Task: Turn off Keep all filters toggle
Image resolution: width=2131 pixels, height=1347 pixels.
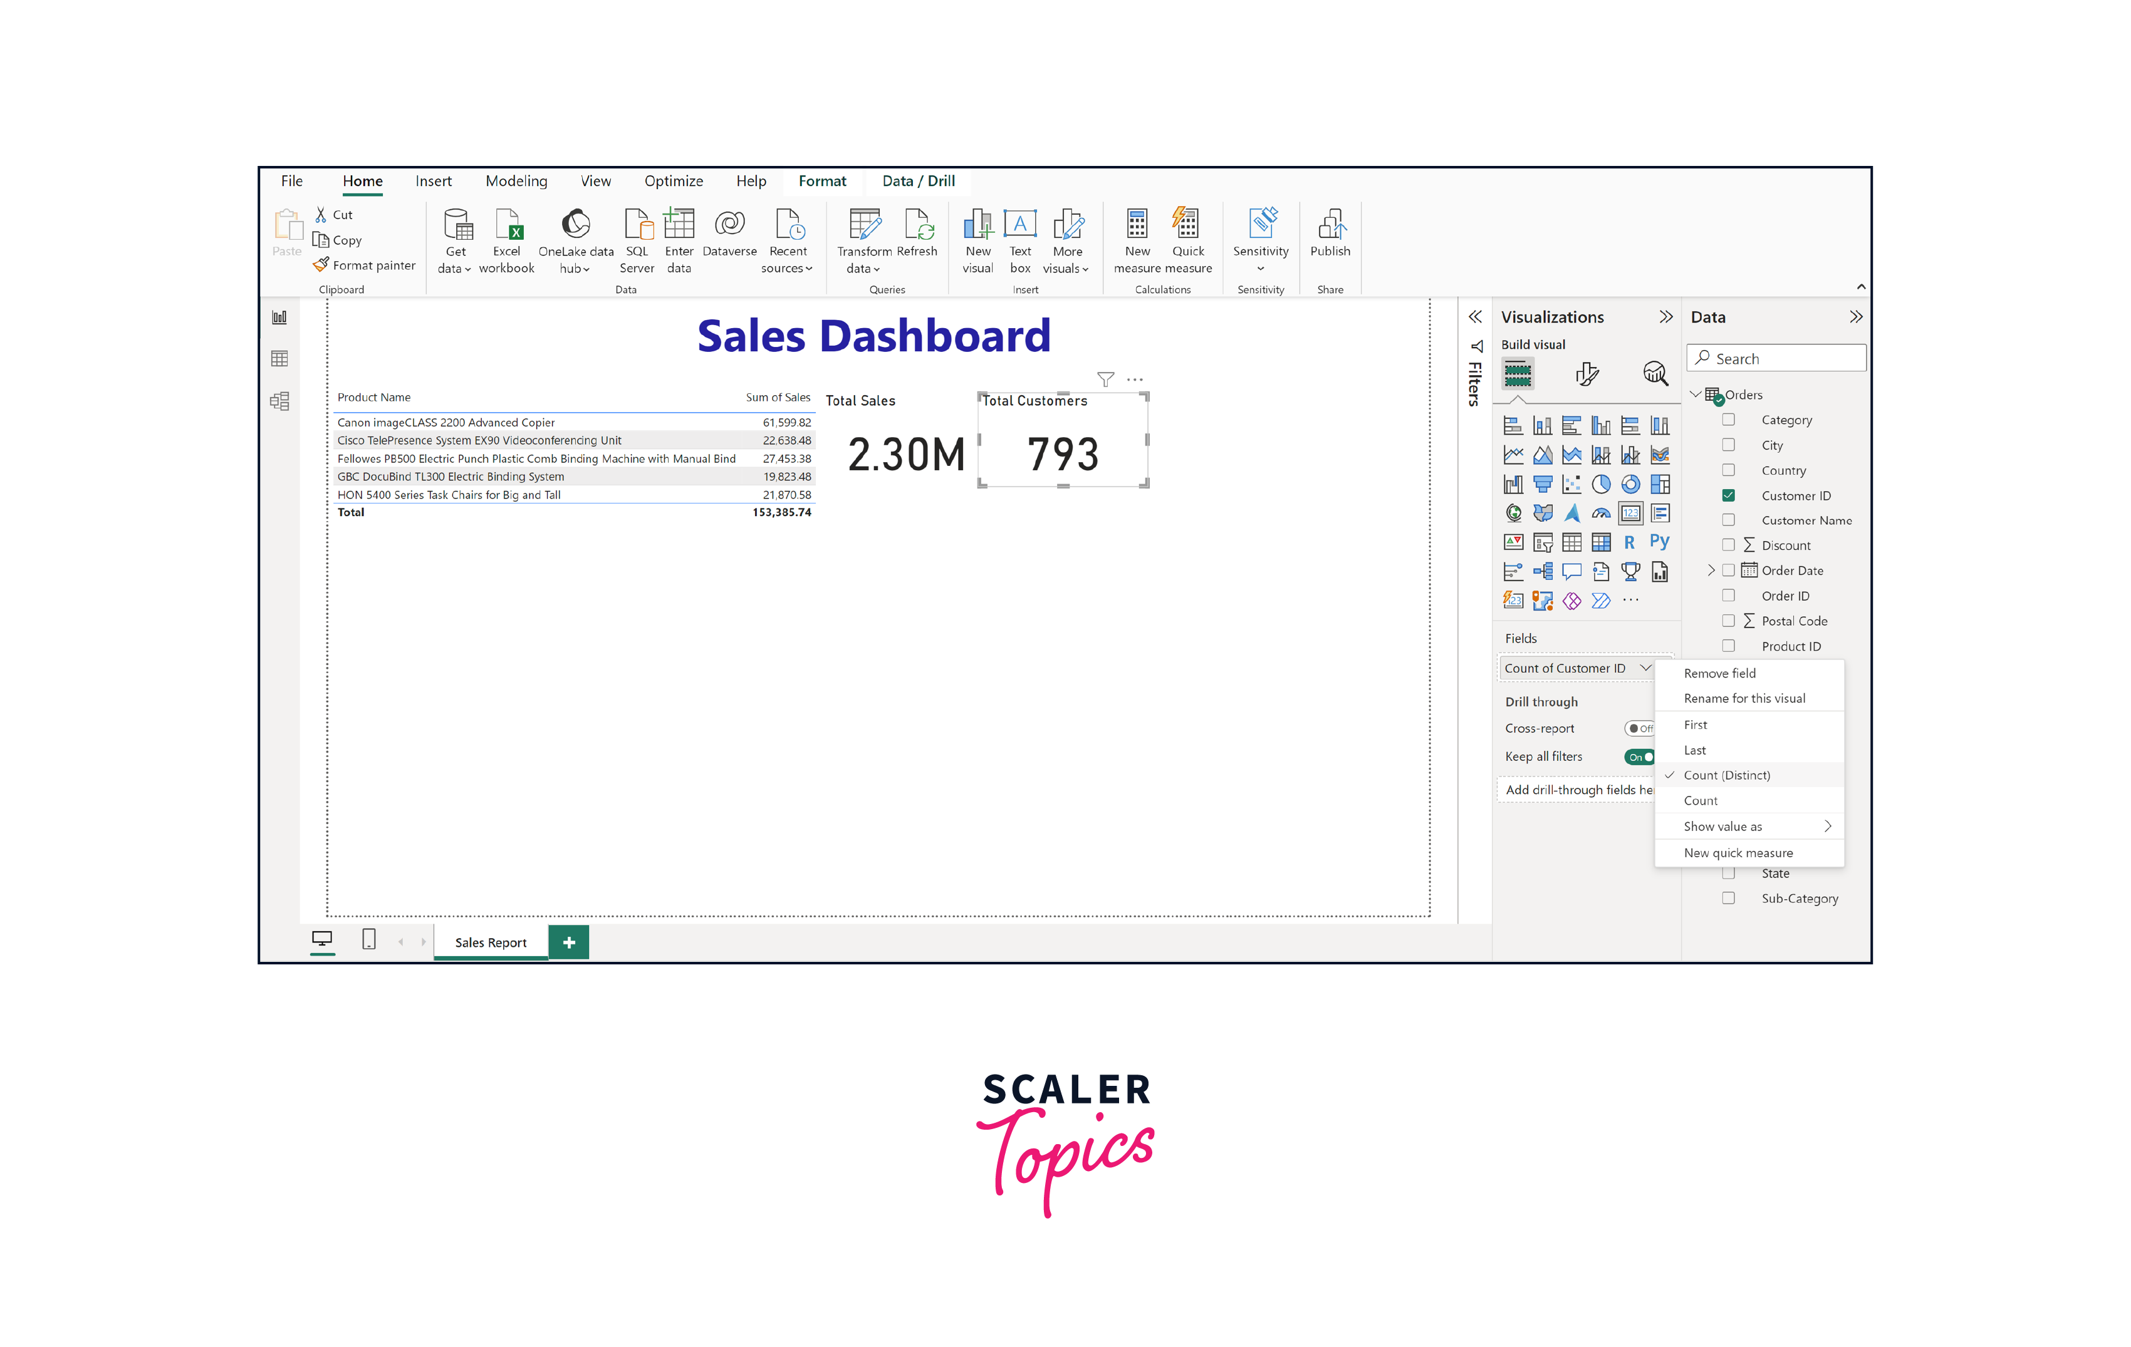Action: tap(1639, 757)
